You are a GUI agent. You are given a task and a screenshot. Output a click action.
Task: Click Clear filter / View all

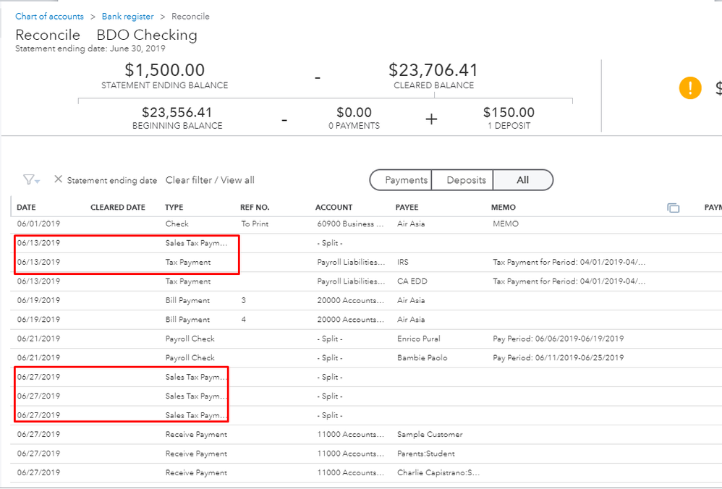210,180
